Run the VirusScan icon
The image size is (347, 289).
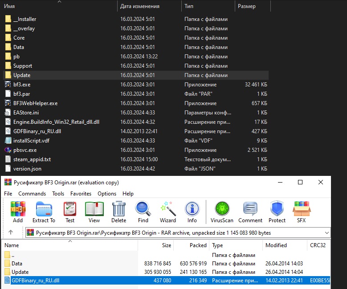pos(222,209)
